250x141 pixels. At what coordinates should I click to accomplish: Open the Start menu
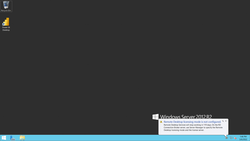click(x=4, y=138)
